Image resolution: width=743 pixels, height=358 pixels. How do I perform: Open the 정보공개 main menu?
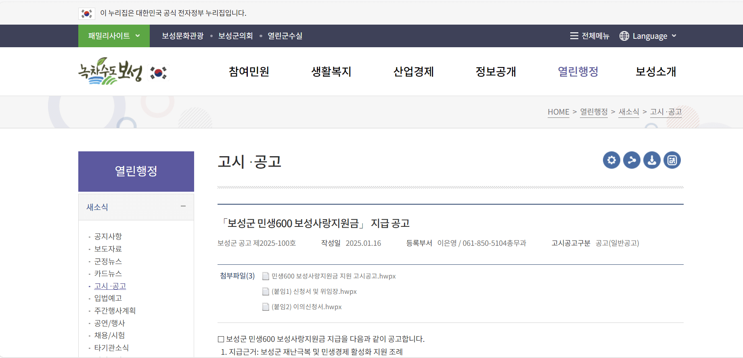click(x=496, y=71)
